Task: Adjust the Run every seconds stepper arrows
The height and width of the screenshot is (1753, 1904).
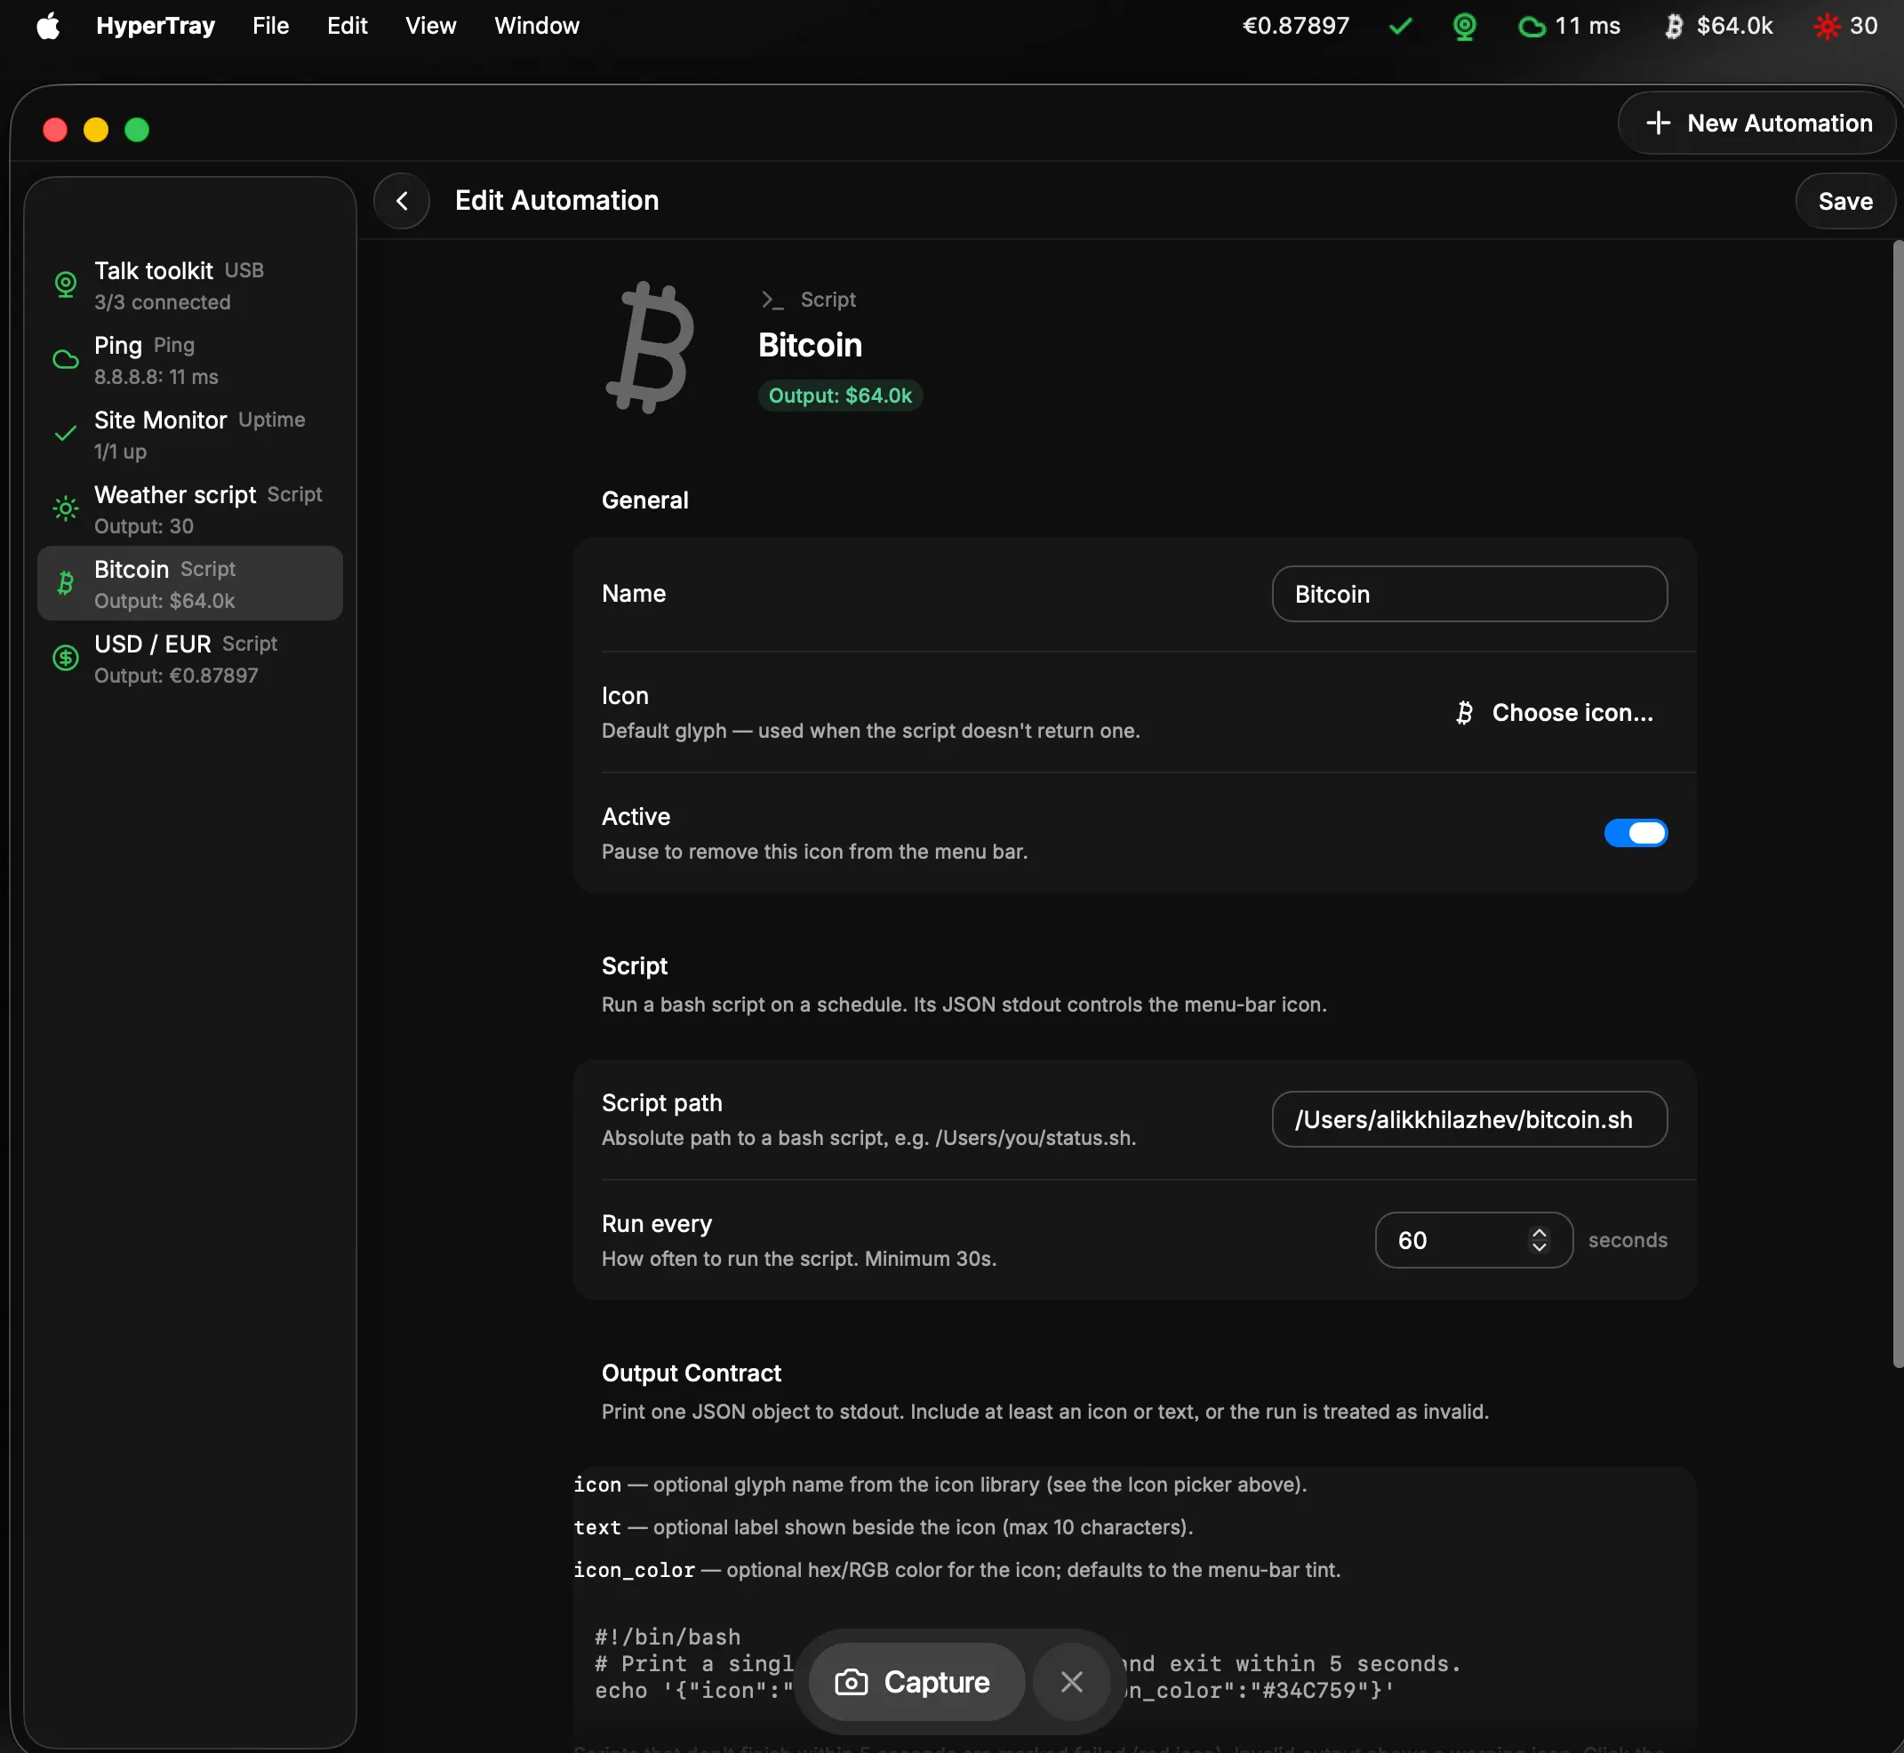Action: (x=1539, y=1240)
